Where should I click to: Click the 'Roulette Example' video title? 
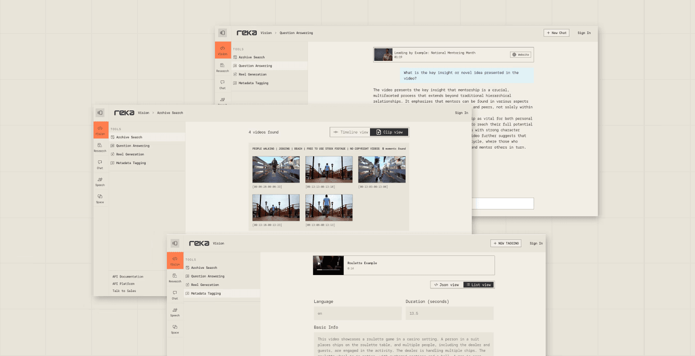(x=362, y=263)
